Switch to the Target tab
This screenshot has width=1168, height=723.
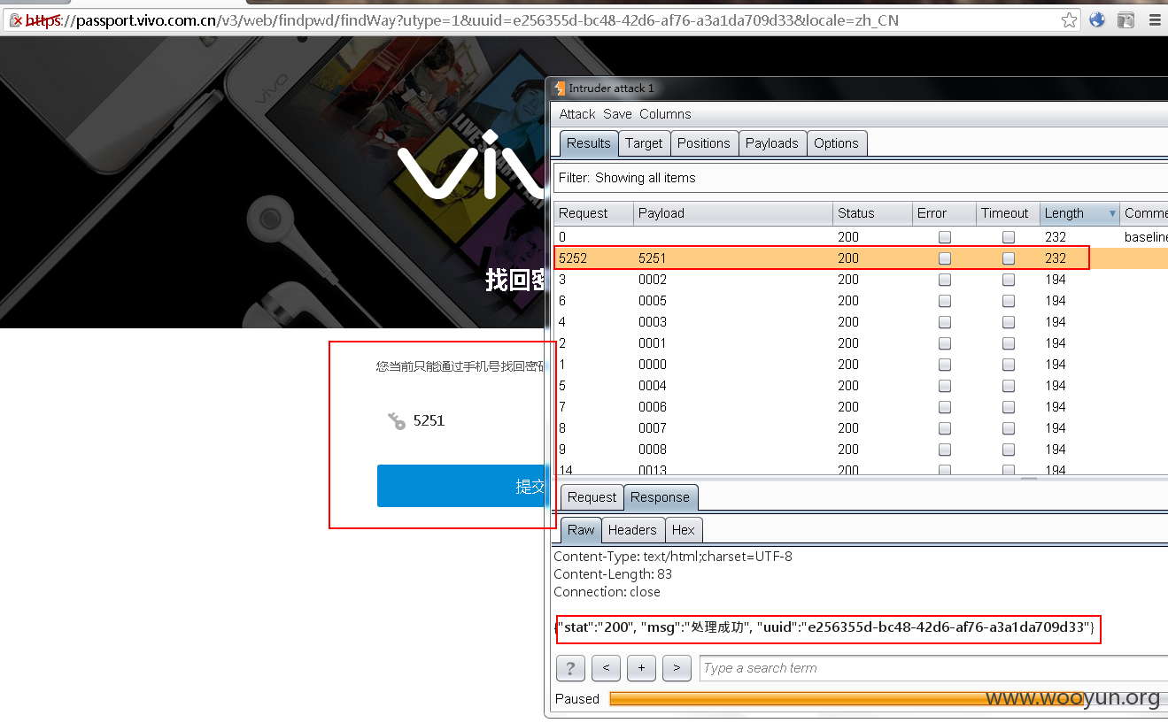pos(644,143)
